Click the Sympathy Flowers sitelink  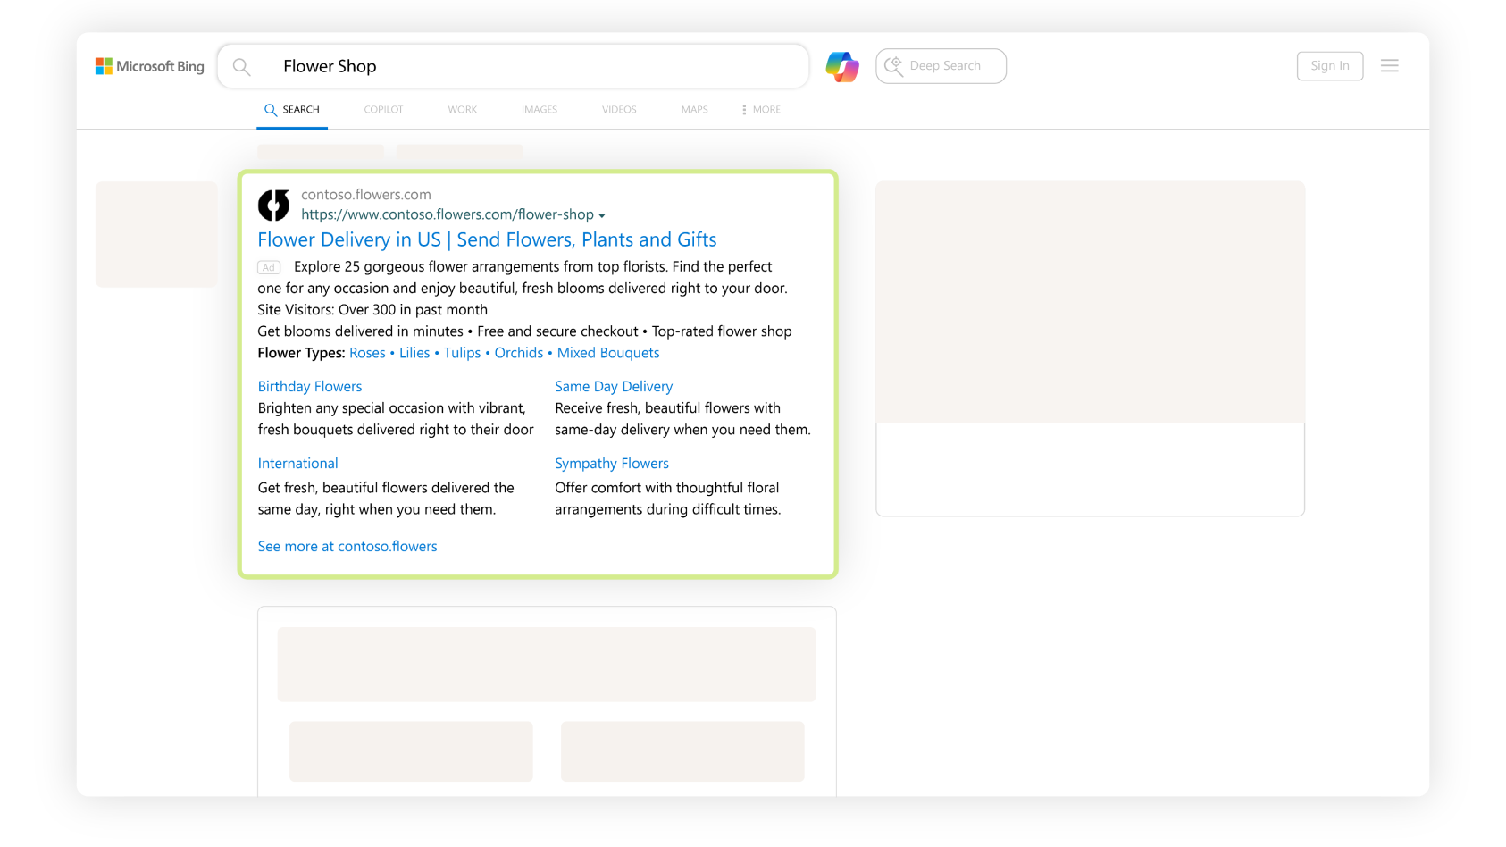tap(611, 463)
